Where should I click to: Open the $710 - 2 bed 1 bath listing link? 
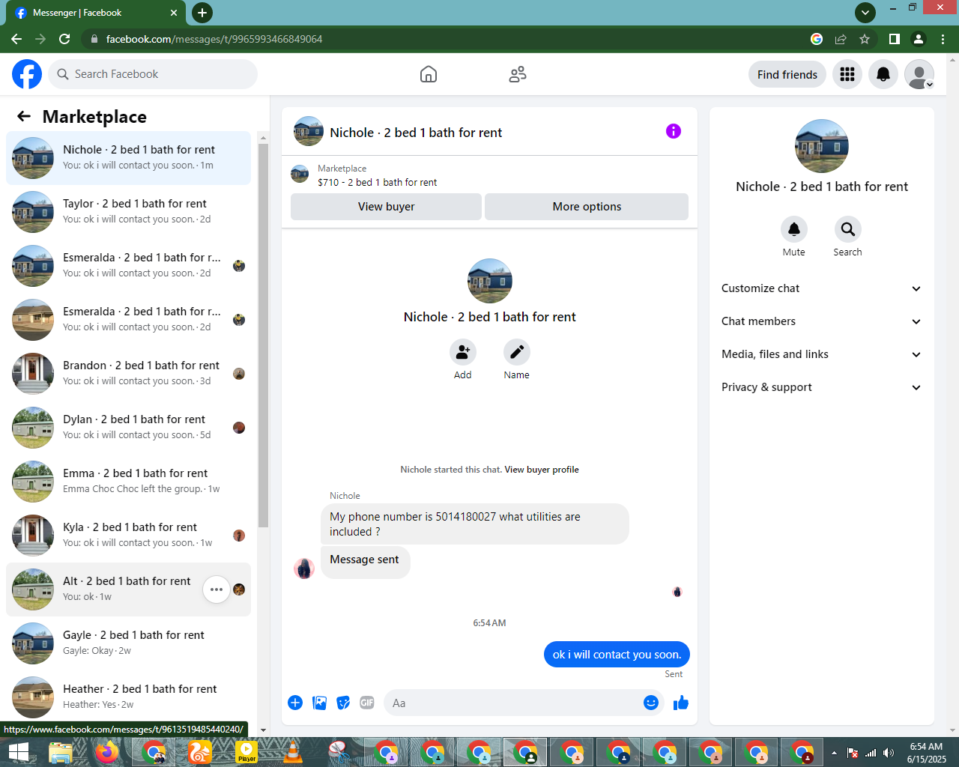coord(378,182)
